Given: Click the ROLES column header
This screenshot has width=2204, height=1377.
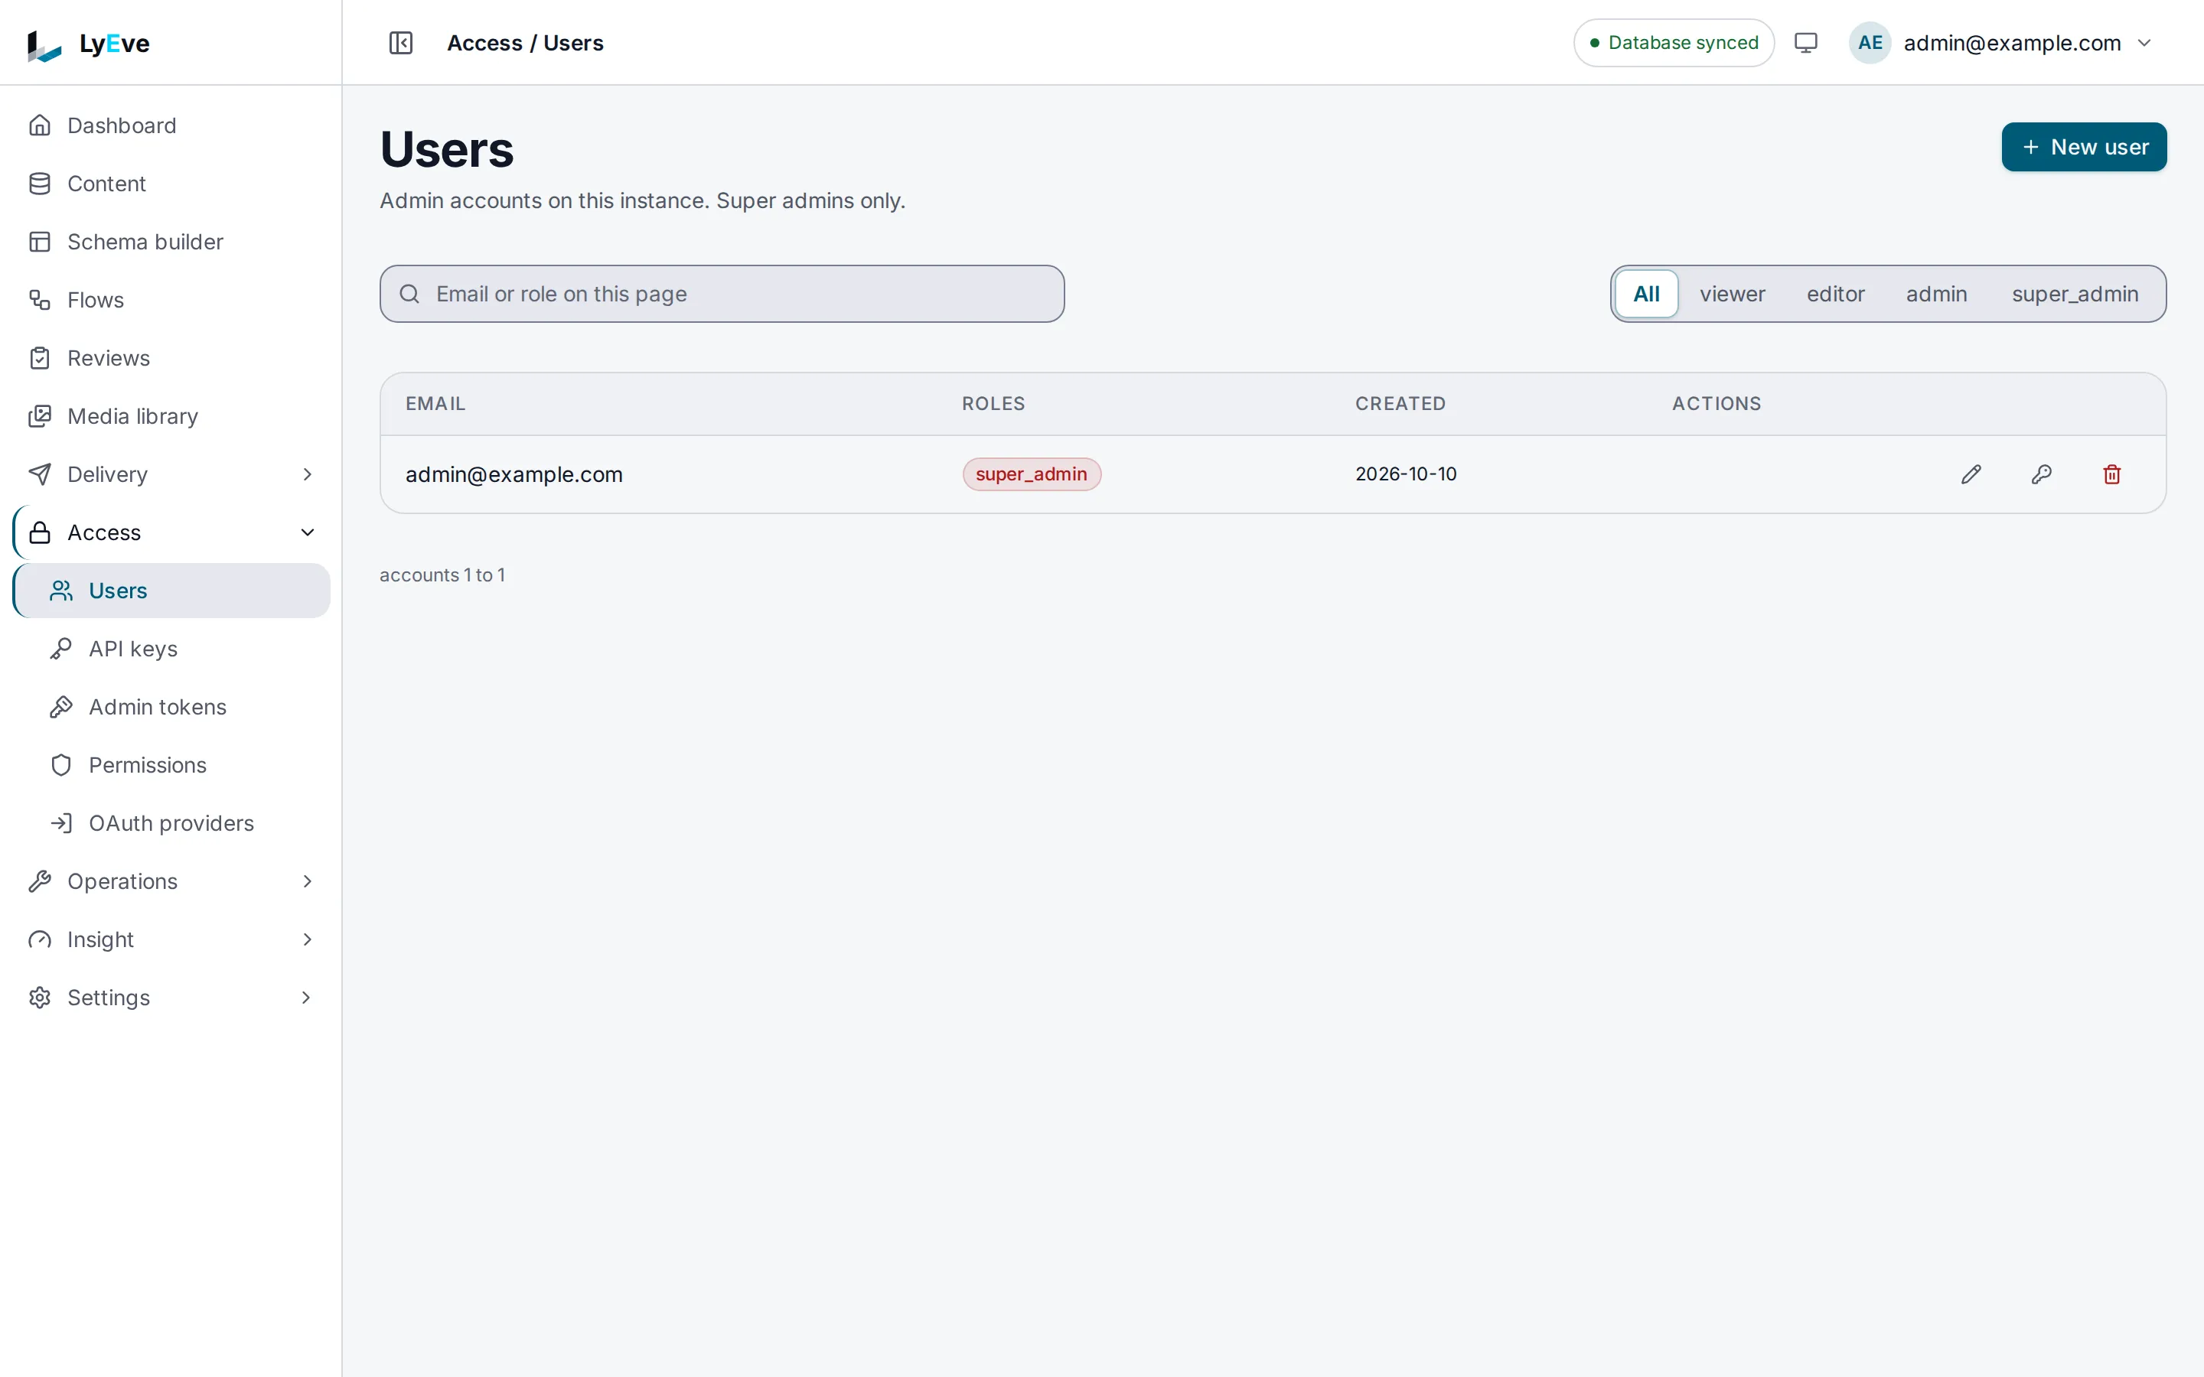Looking at the screenshot, I should pos(993,403).
